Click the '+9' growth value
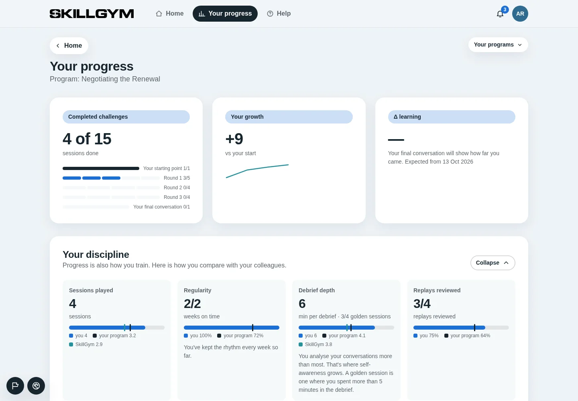The image size is (578, 401). point(234,139)
